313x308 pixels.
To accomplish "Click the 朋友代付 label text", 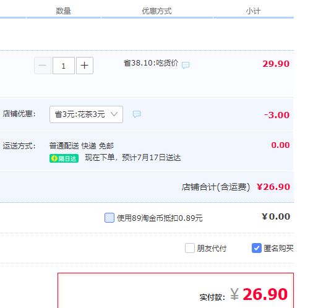I will coord(212,249).
